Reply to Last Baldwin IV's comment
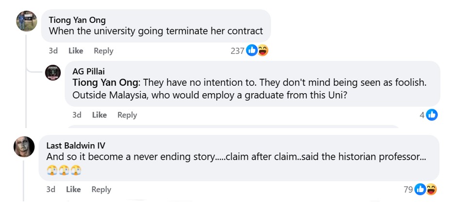Viewport: 452px width, 213px height. click(101, 189)
